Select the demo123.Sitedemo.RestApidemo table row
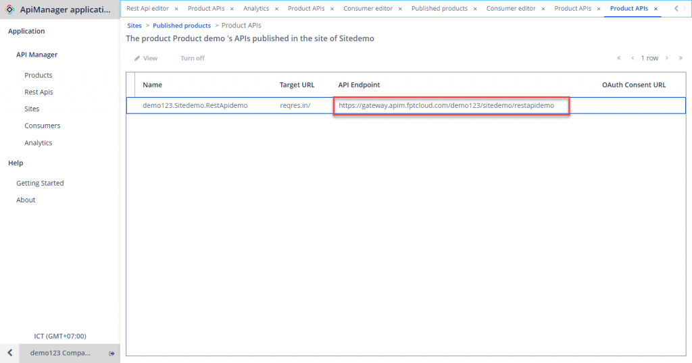The width and height of the screenshot is (692, 363). click(195, 106)
